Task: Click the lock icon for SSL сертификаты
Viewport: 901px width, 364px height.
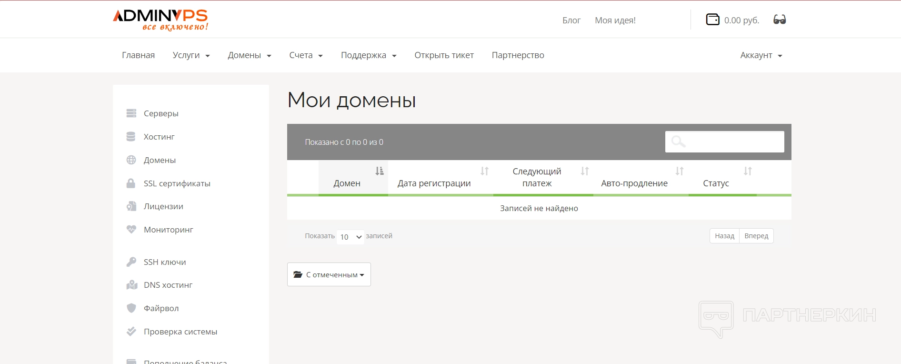Action: coord(131,183)
